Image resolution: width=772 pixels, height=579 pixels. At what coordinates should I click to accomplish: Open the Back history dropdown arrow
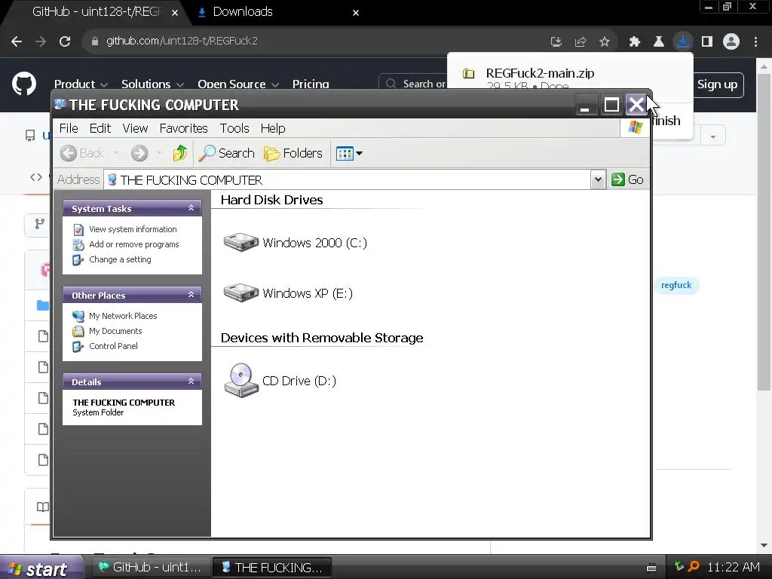pyautogui.click(x=117, y=153)
